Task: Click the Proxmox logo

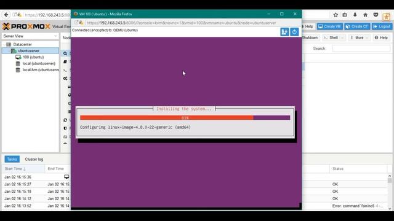Action: [26, 26]
